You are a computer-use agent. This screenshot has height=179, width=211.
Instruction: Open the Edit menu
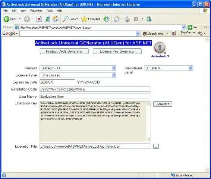point(14,11)
